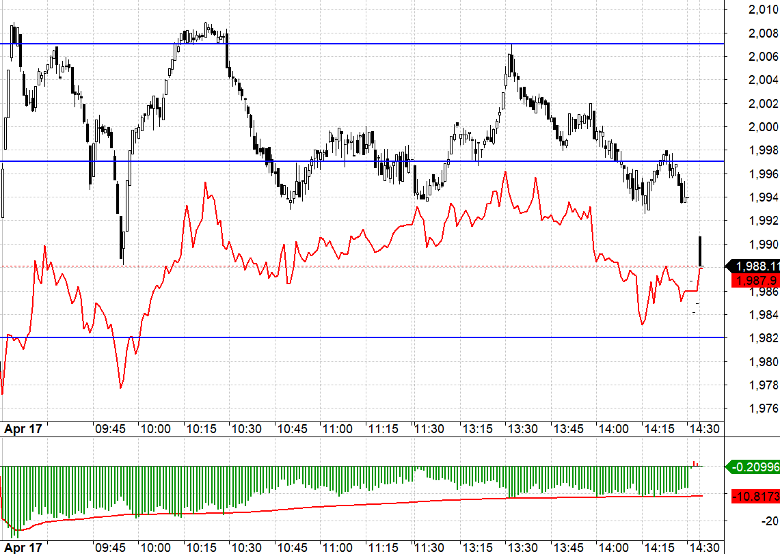Image resolution: width=780 pixels, height=554 pixels.
Task: Click the tall black candle above the 1,988.11 tag
Action: pos(700,251)
